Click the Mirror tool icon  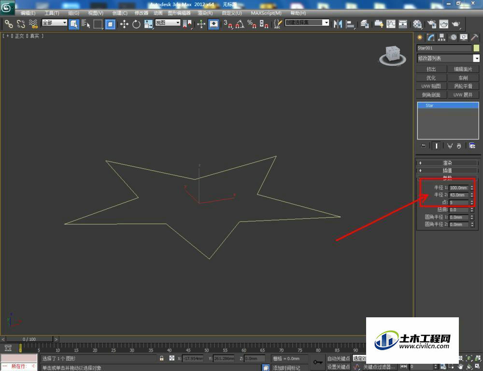pos(338,24)
